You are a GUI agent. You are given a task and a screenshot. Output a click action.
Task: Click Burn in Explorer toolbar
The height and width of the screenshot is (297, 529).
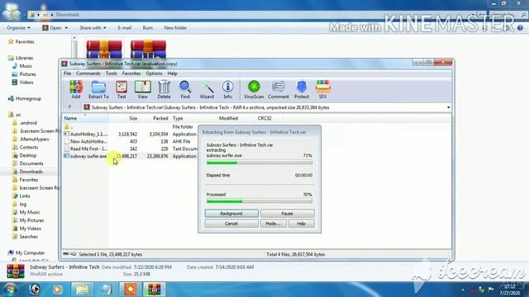(148, 28)
